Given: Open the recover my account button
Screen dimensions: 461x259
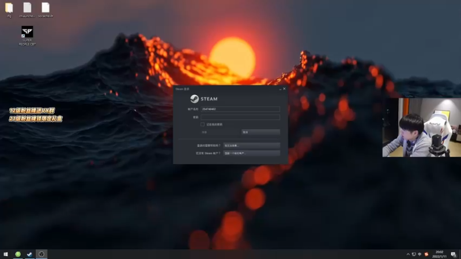Looking at the screenshot, I should coord(251,146).
